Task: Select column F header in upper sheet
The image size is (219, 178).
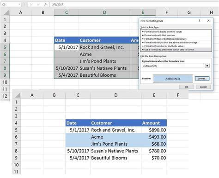Action: [x=166, y=12]
